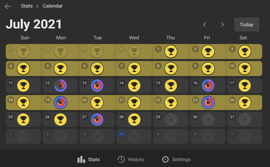Select the Stats tab at bottom

(89, 159)
